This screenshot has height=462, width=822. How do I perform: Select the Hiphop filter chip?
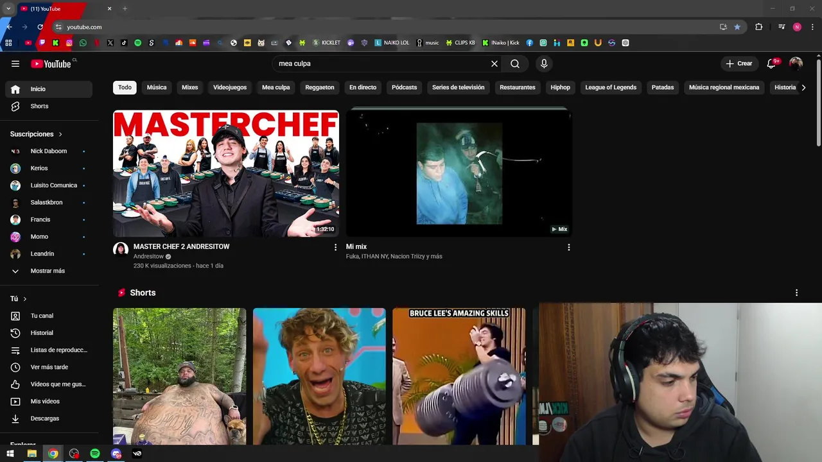pyautogui.click(x=561, y=87)
